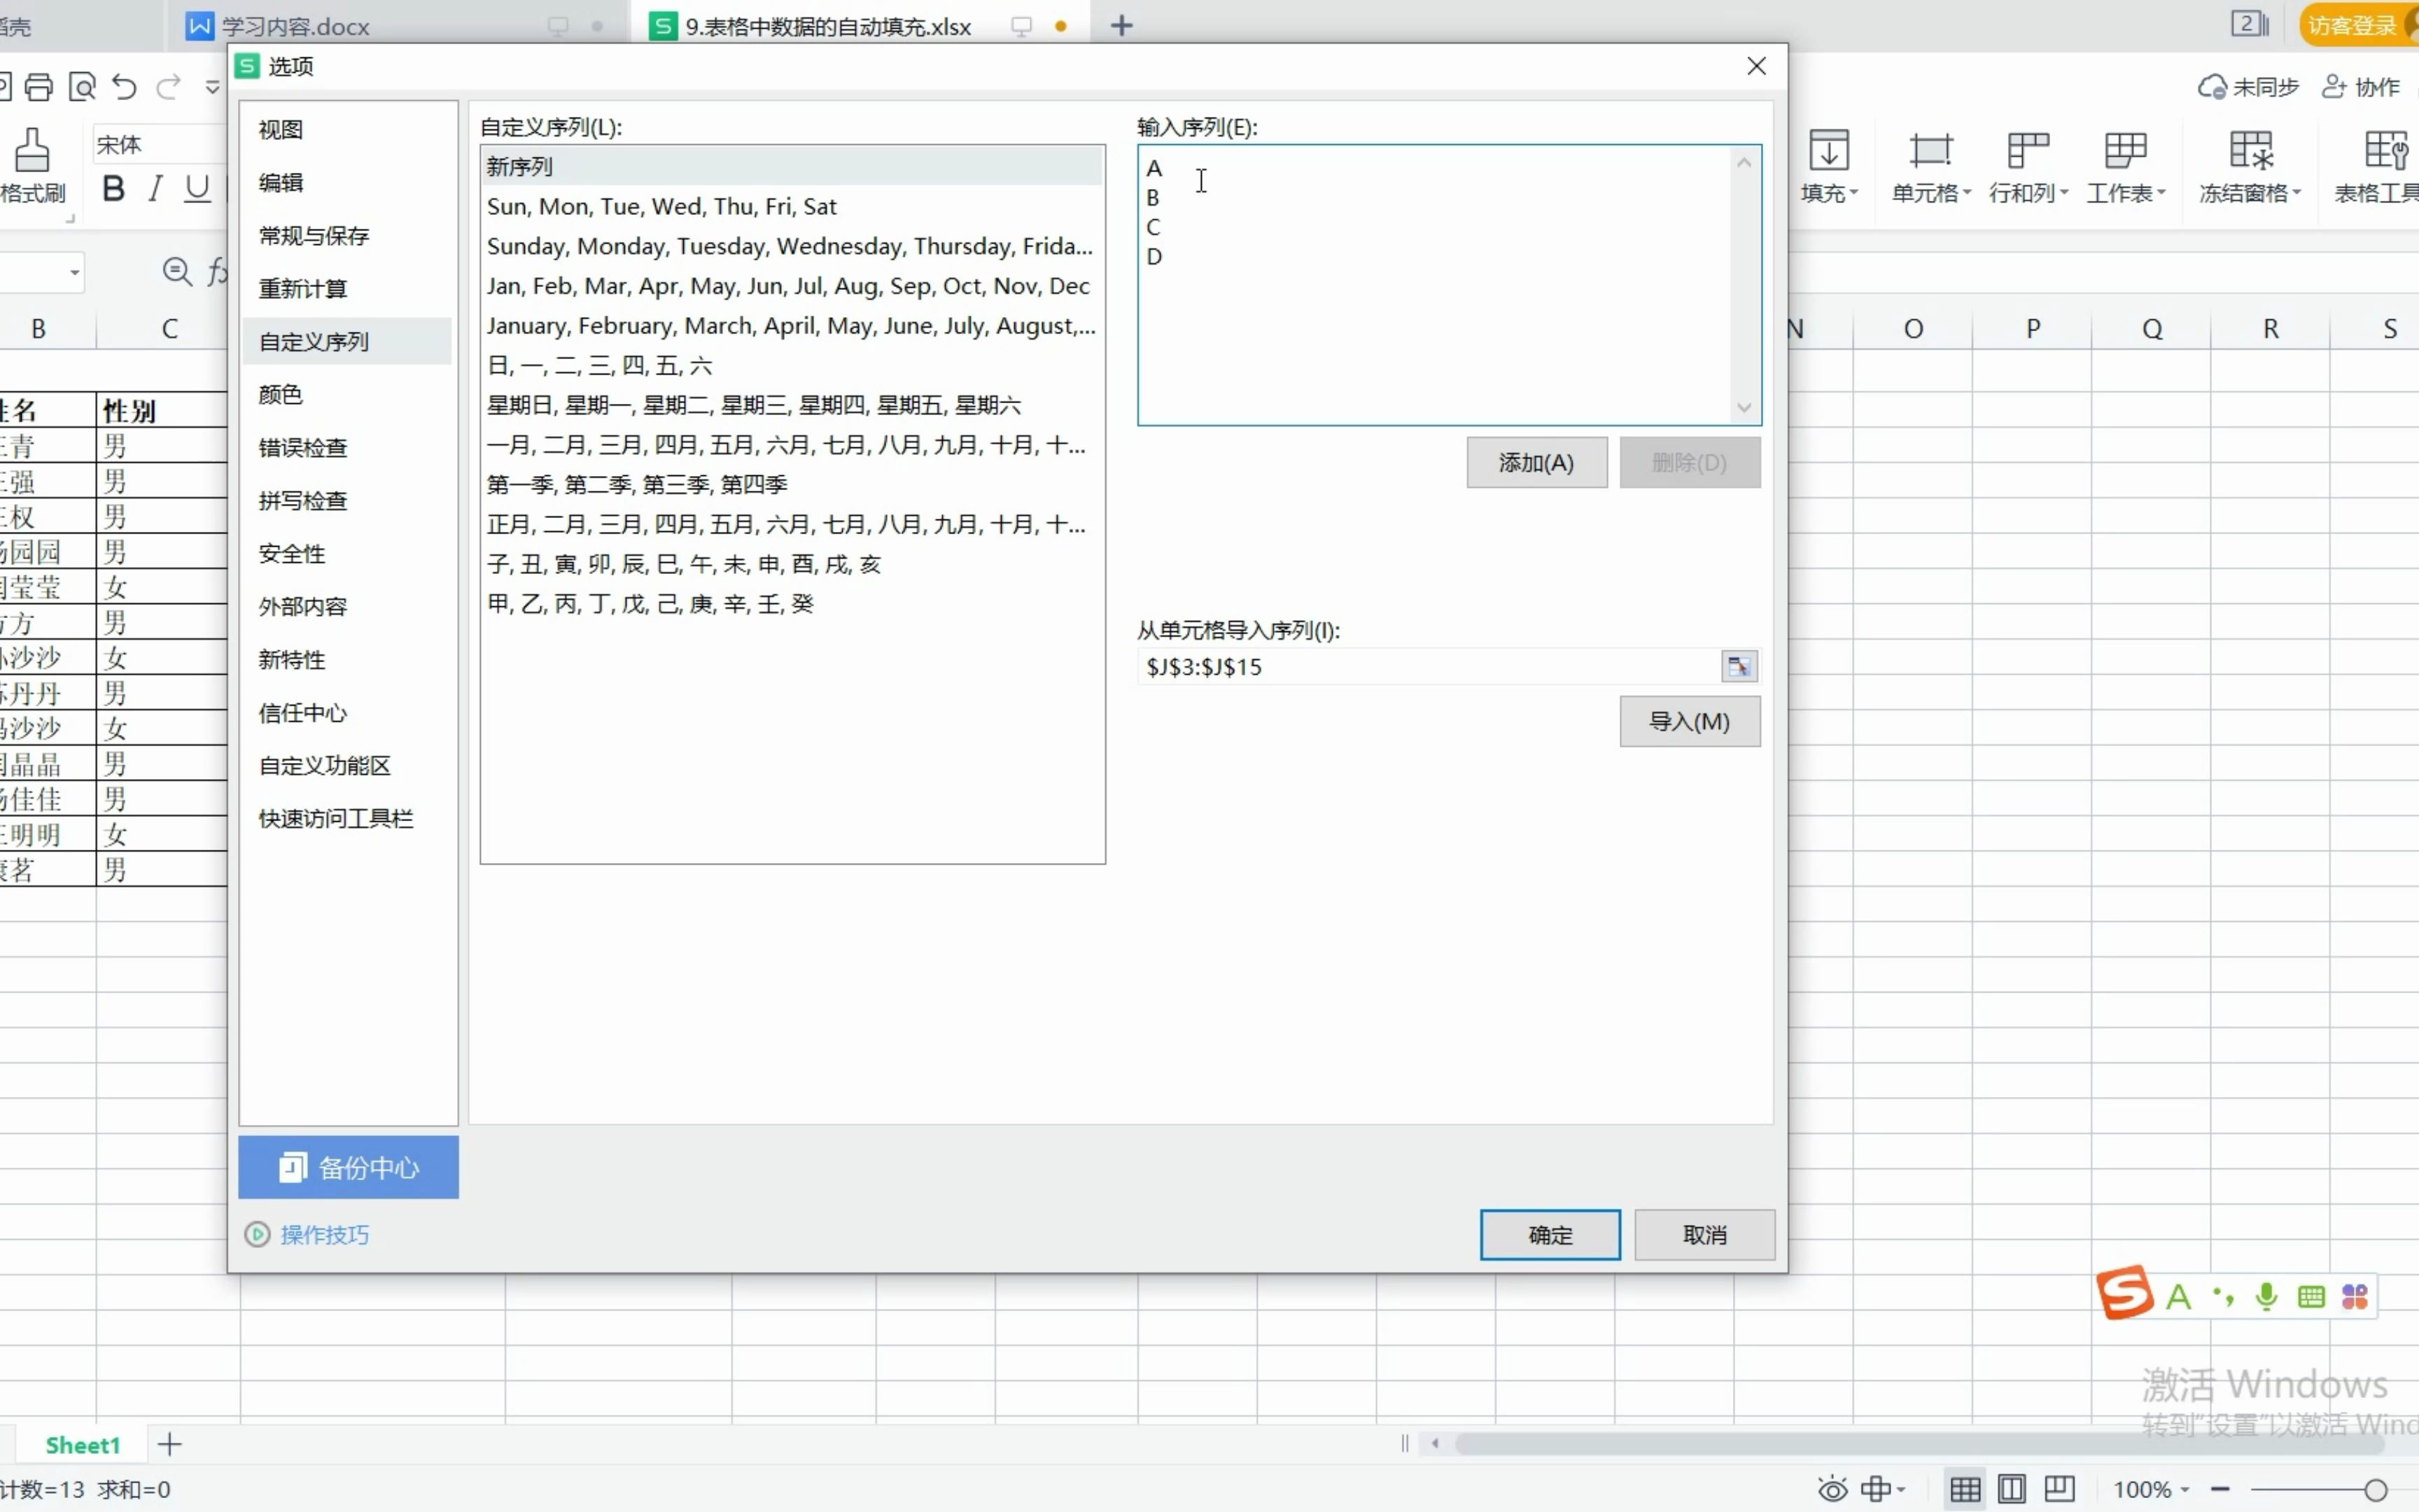This screenshot has width=2419, height=1512.
Task: Click the import range field showing $J$3:$J$15
Action: (x=1429, y=666)
